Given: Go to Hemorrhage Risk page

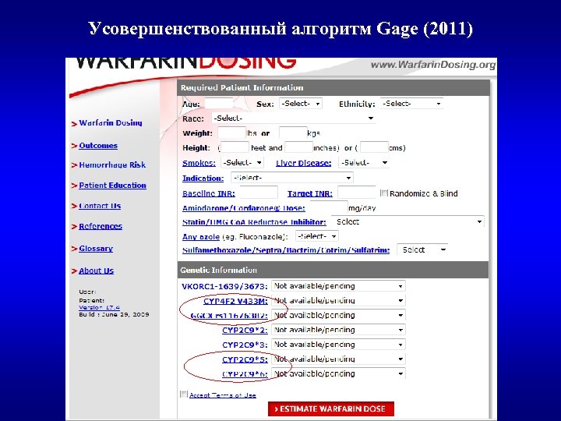Looking at the screenshot, I should (112, 165).
